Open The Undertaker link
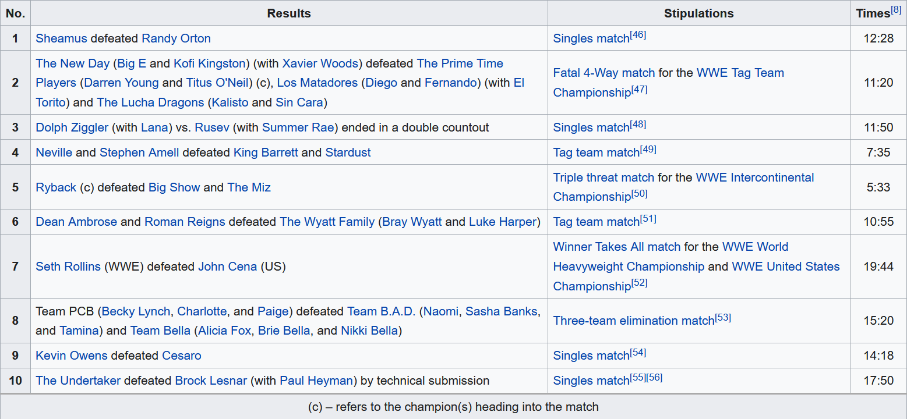The image size is (907, 419). point(78,381)
